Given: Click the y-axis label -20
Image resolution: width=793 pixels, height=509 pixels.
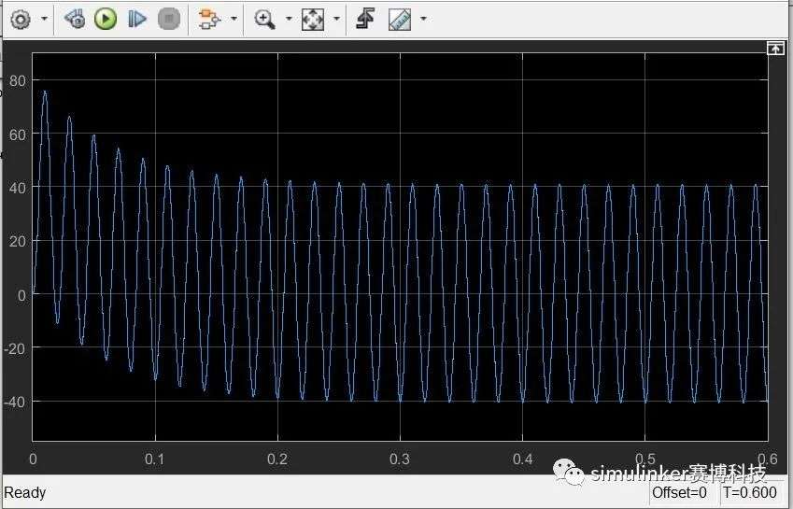Looking at the screenshot, I should pos(15,348).
